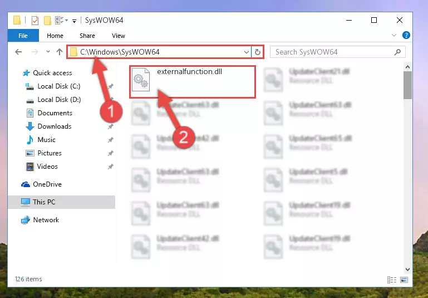Image resolution: width=428 pixels, height=298 pixels.
Task: Go back with the left arrow button
Action: click(x=18, y=52)
